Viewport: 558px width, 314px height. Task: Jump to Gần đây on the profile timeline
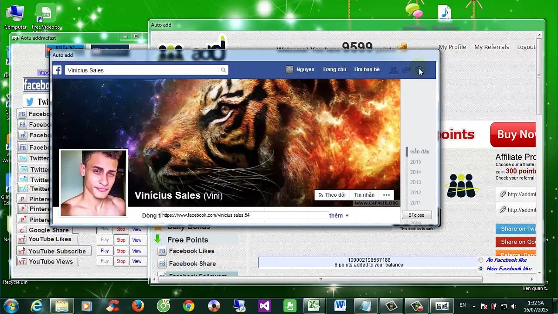coord(420,151)
